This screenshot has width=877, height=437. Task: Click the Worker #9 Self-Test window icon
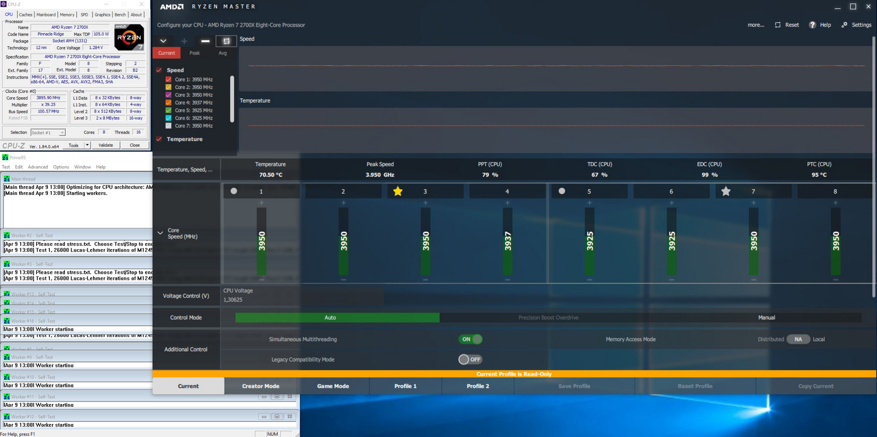click(x=7, y=357)
